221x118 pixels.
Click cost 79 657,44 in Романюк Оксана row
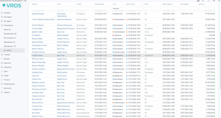click(x=209, y=52)
